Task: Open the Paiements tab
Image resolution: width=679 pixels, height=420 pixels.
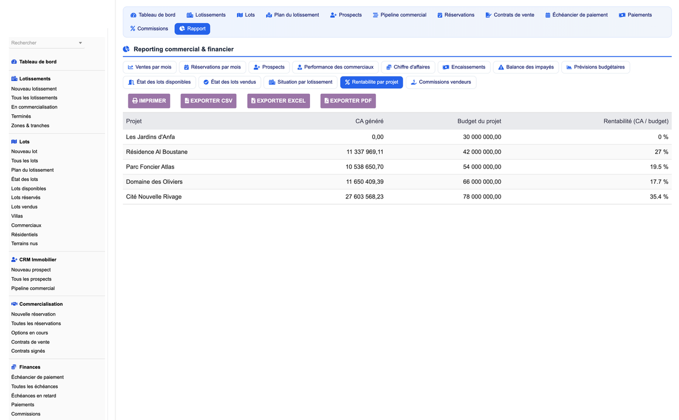Action: click(635, 15)
